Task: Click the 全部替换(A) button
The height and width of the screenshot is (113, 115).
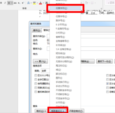Action: 87,61
